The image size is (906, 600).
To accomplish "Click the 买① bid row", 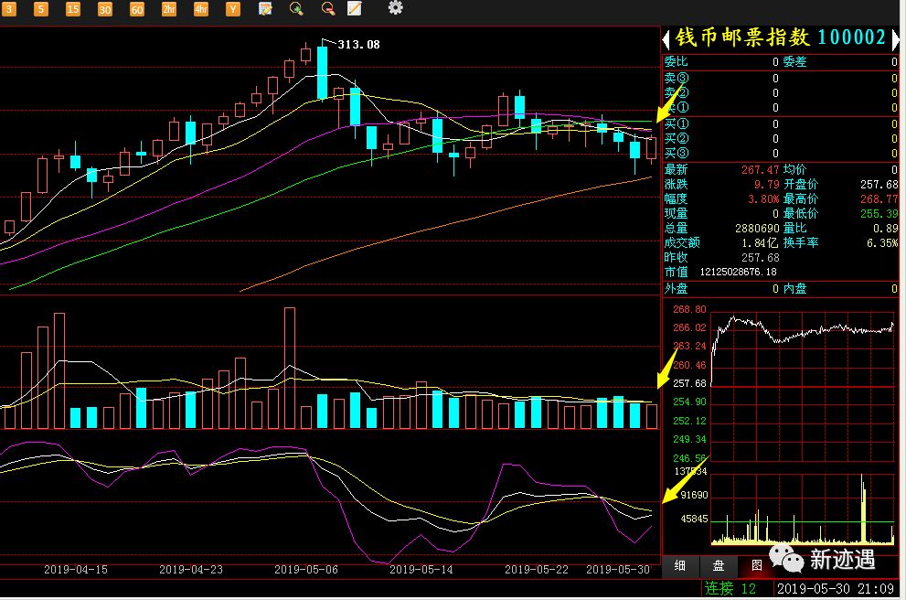I will click(x=780, y=123).
